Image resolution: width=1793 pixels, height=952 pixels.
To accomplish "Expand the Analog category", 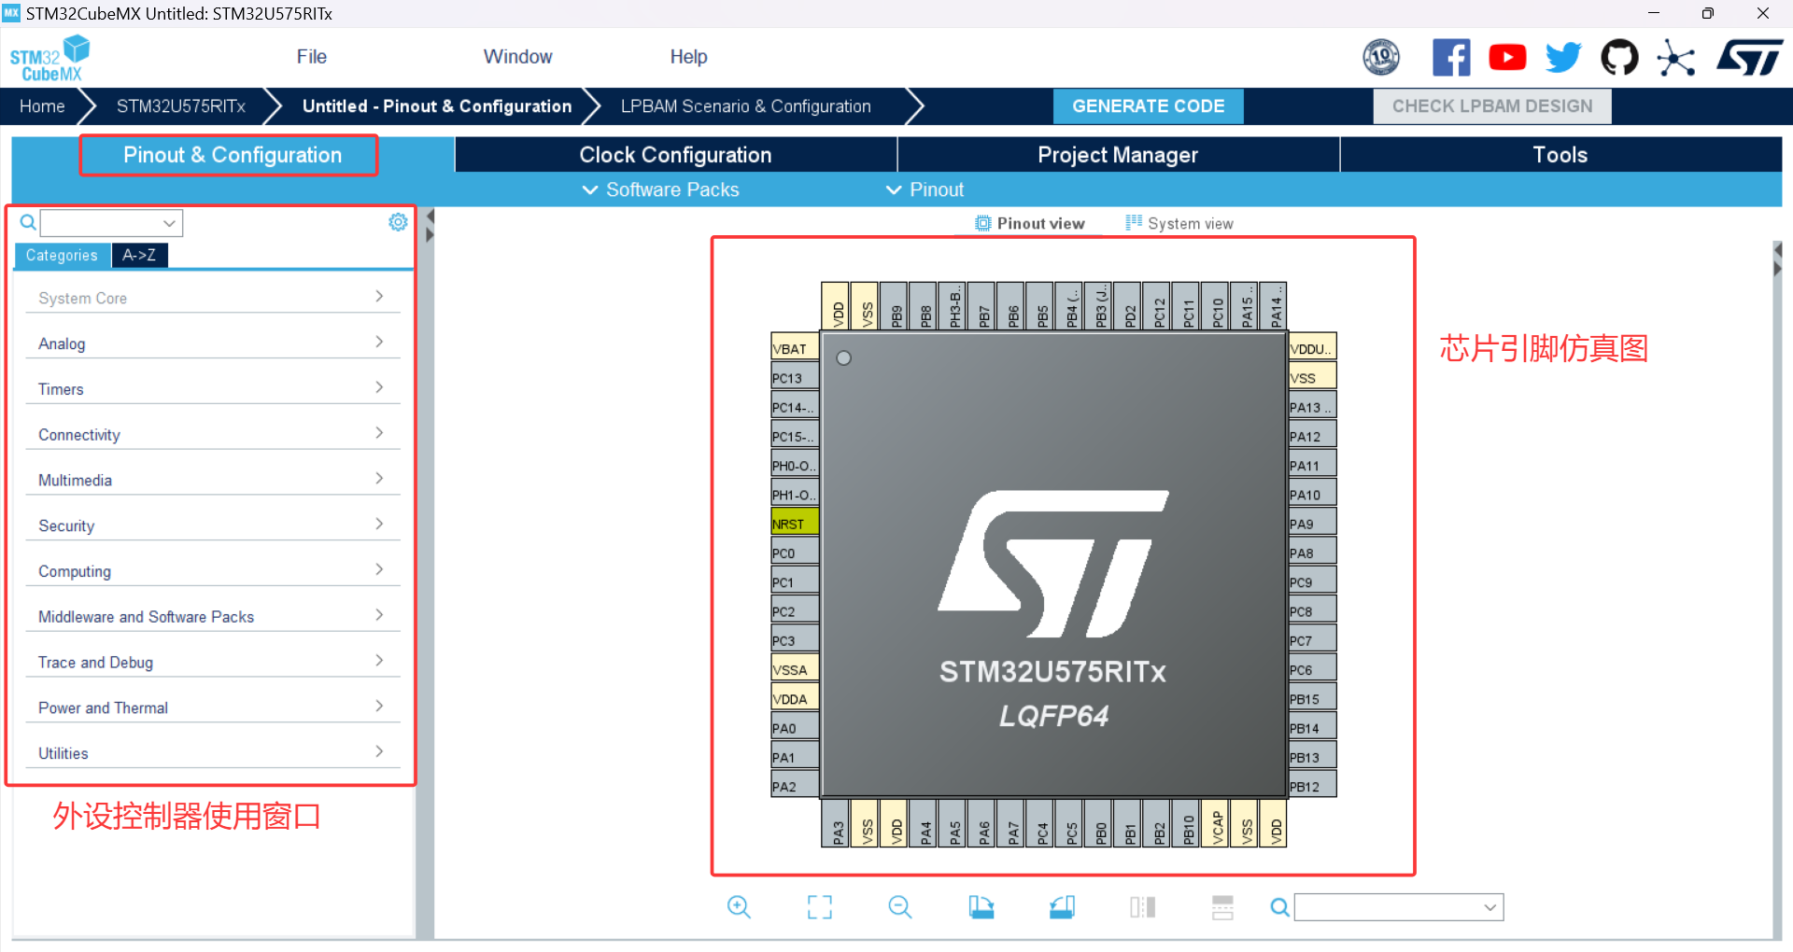I will pyautogui.click(x=212, y=343).
